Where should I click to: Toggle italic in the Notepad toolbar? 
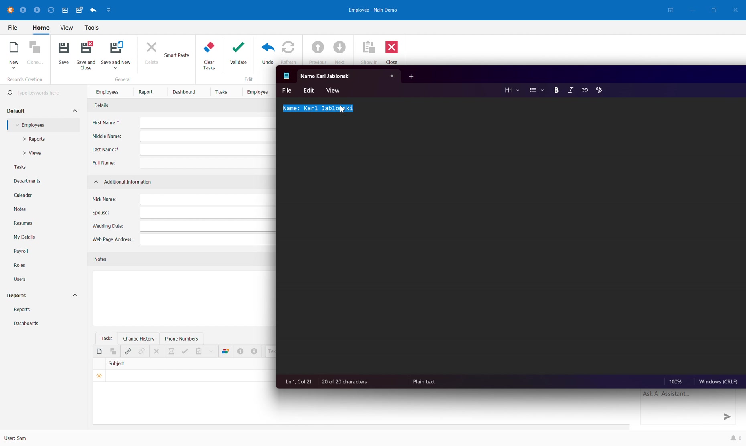pos(570,90)
